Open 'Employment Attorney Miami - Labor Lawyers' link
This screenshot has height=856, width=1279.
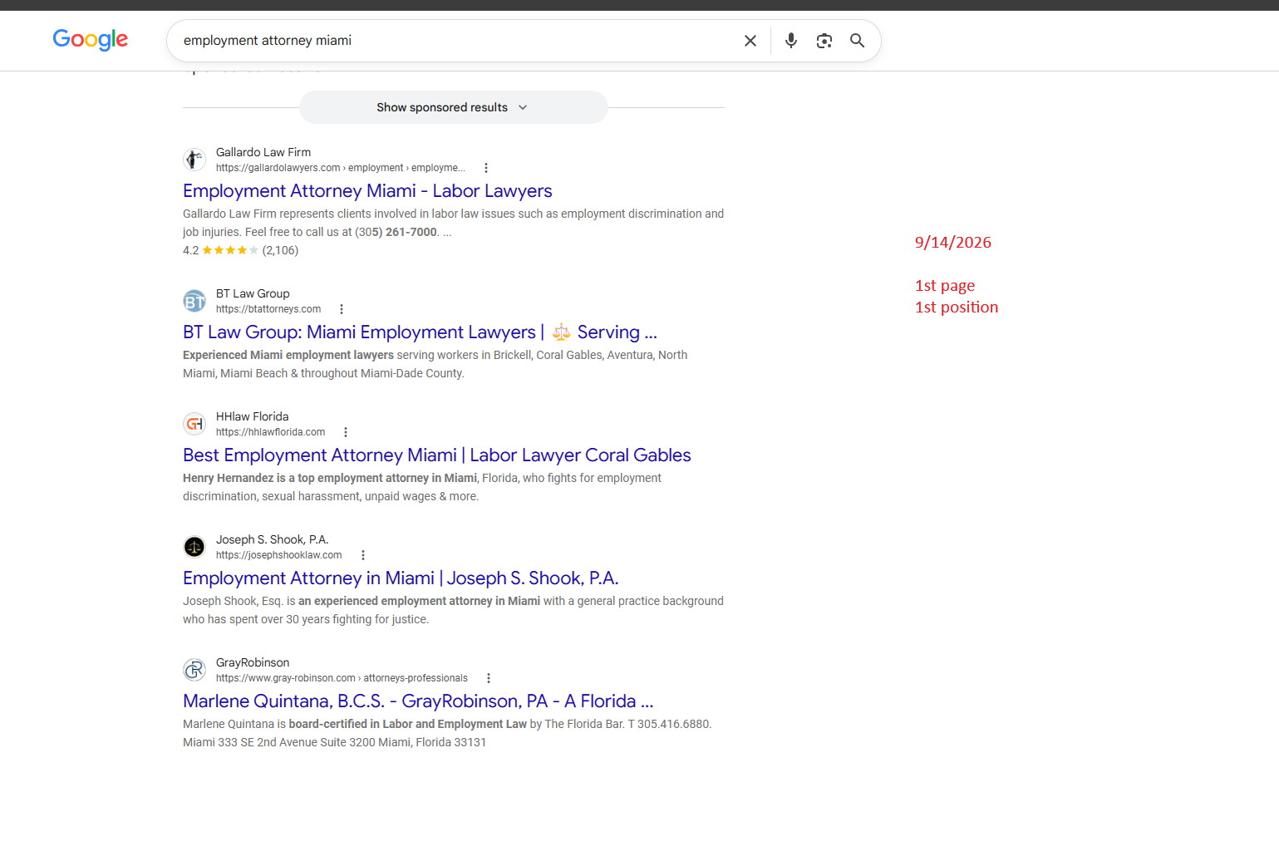pyautogui.click(x=367, y=191)
